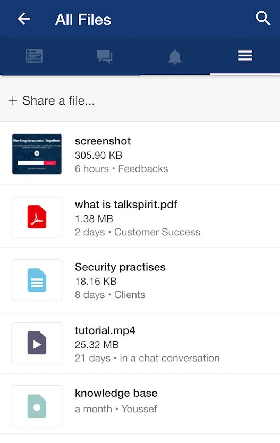Open the notifications bell tab
The height and width of the screenshot is (443, 280).
pyautogui.click(x=175, y=57)
